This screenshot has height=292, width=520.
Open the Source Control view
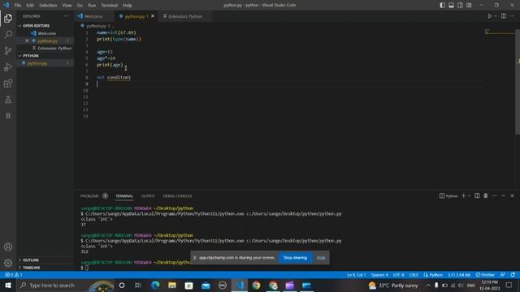point(8,50)
